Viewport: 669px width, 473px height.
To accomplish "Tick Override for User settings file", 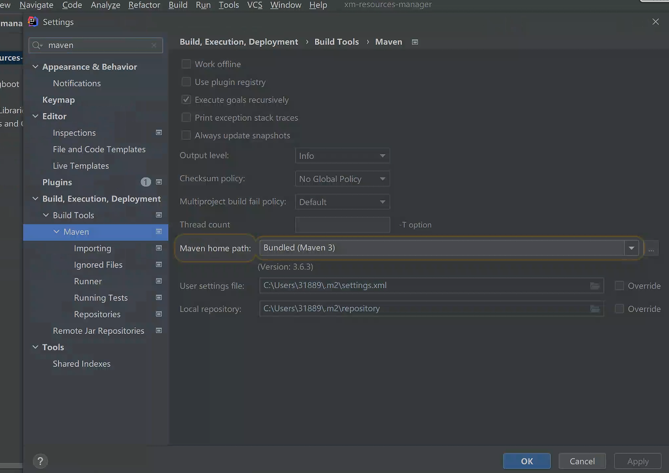I will tap(620, 285).
